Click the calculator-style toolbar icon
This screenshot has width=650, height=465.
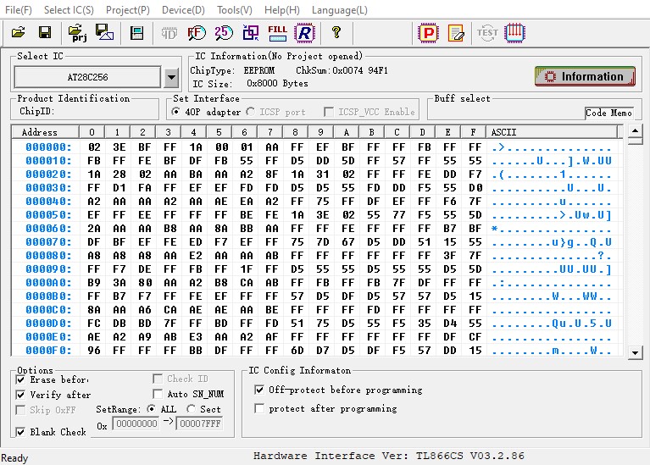pyautogui.click(x=136, y=33)
